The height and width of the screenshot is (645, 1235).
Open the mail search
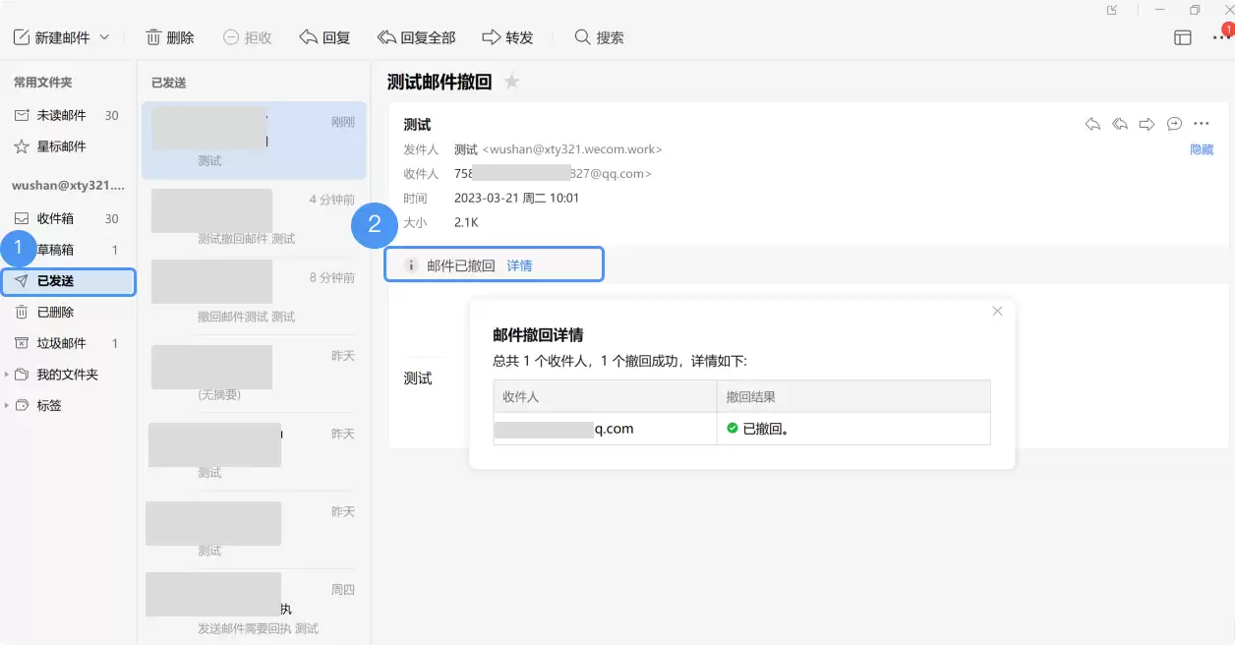pos(600,36)
